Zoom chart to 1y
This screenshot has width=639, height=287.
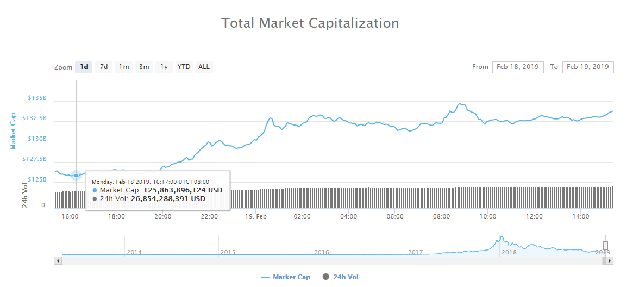[164, 67]
